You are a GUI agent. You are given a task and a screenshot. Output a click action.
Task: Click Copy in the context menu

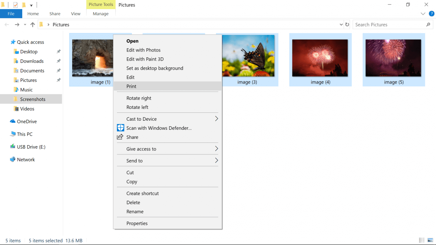tap(167, 182)
